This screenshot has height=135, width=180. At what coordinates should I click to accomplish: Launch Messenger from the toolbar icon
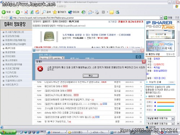pyautogui.click(x=117, y=12)
